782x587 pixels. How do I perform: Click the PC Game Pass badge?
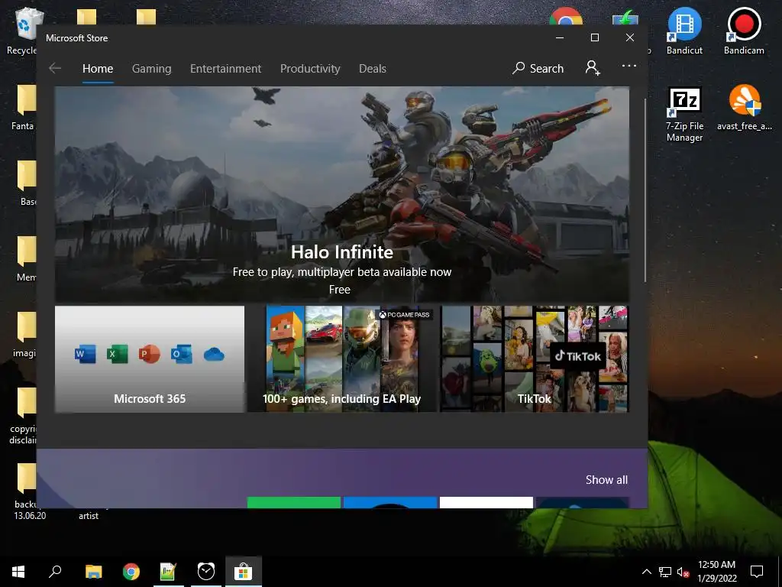[404, 314]
